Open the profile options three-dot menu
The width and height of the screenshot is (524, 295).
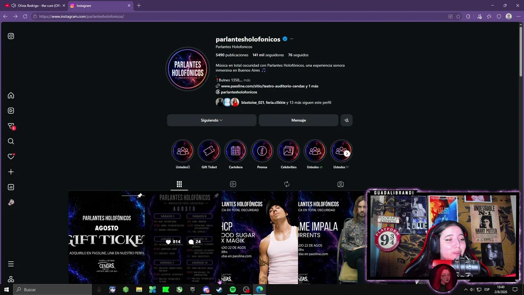(x=291, y=39)
